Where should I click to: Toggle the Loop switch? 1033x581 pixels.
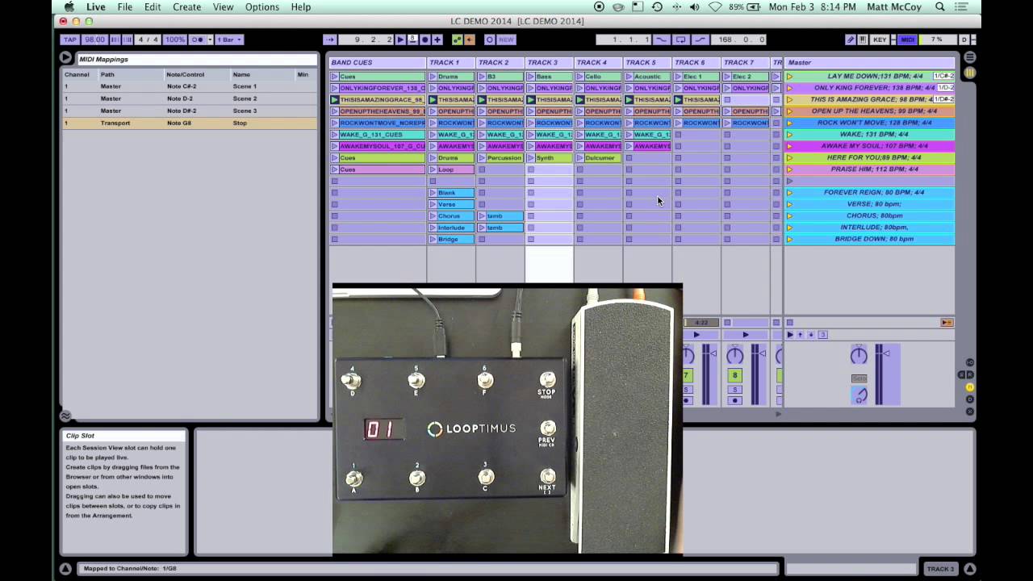click(x=681, y=40)
